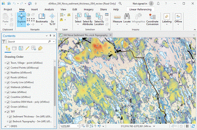Pause map drawing in the status bar

[187, 126]
